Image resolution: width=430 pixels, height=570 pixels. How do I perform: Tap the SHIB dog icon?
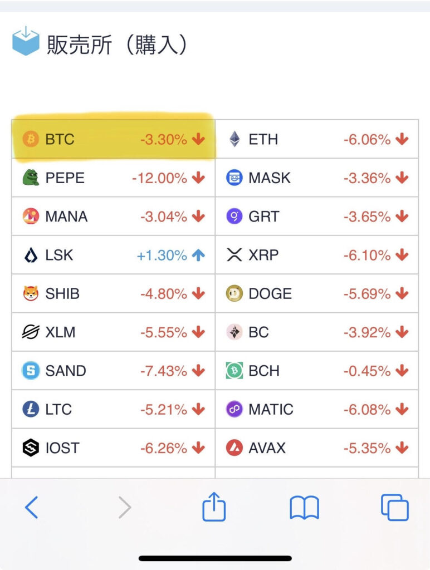click(x=31, y=293)
